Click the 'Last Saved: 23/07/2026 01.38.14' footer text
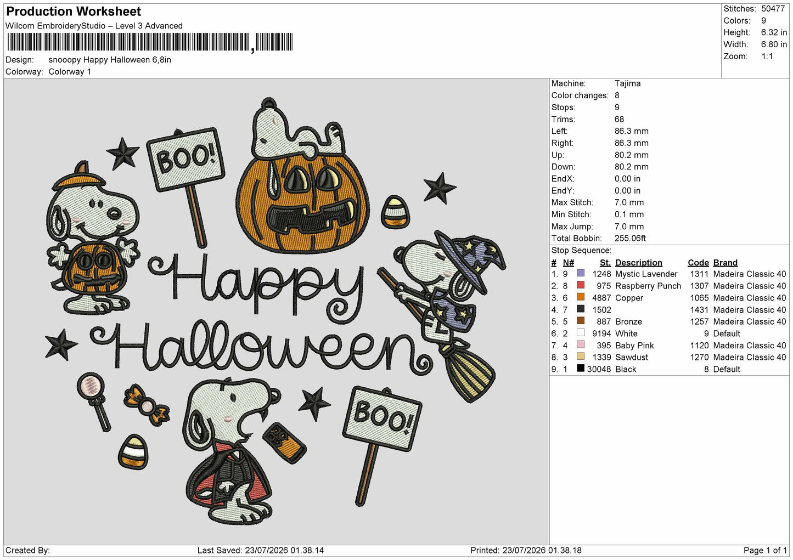The width and height of the screenshot is (793, 560). tap(261, 550)
